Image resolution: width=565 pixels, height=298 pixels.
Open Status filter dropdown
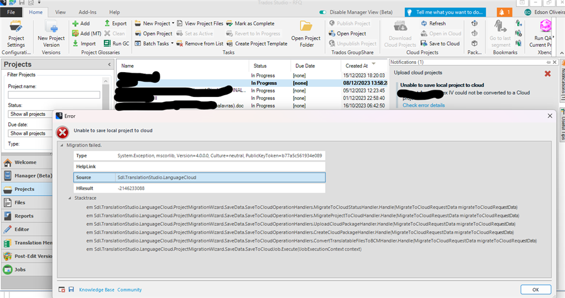31,114
